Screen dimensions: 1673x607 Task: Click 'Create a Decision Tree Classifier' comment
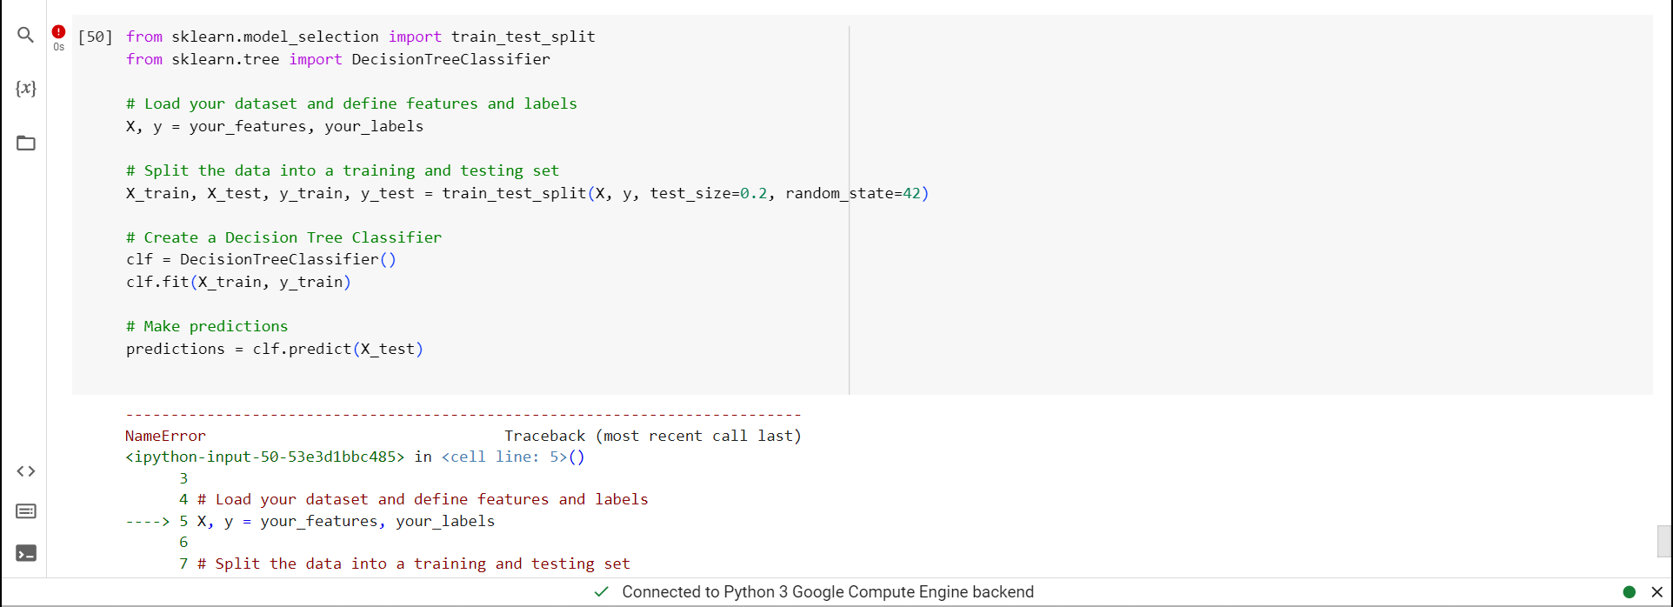(283, 237)
